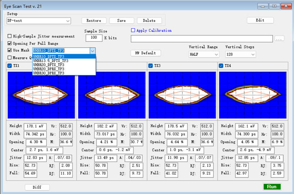Choose UHBR20_DPRX_TP3 mask option
Screen dimensions: 294x194
[x=48, y=69]
